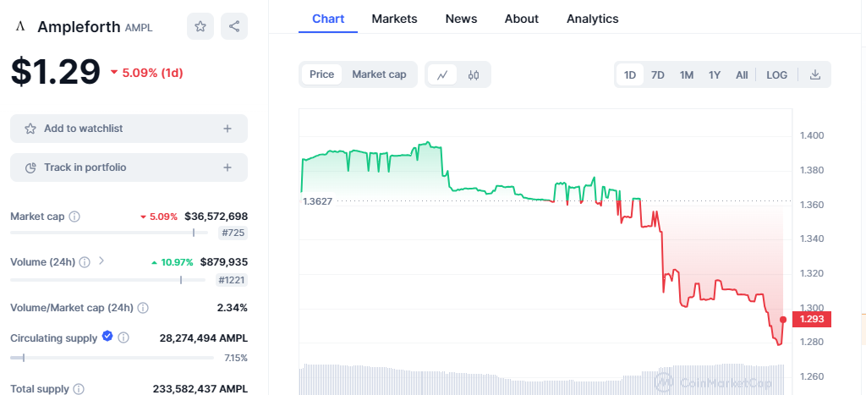Select 1Y time range
The image size is (866, 395).
point(715,75)
